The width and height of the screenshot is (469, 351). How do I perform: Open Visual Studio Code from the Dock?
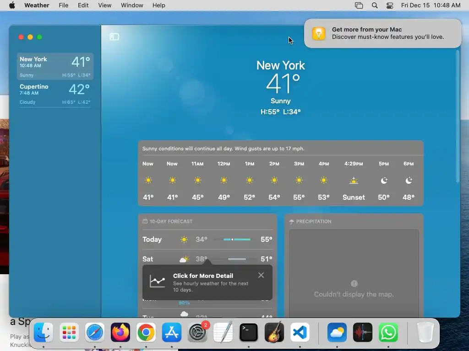point(300,332)
